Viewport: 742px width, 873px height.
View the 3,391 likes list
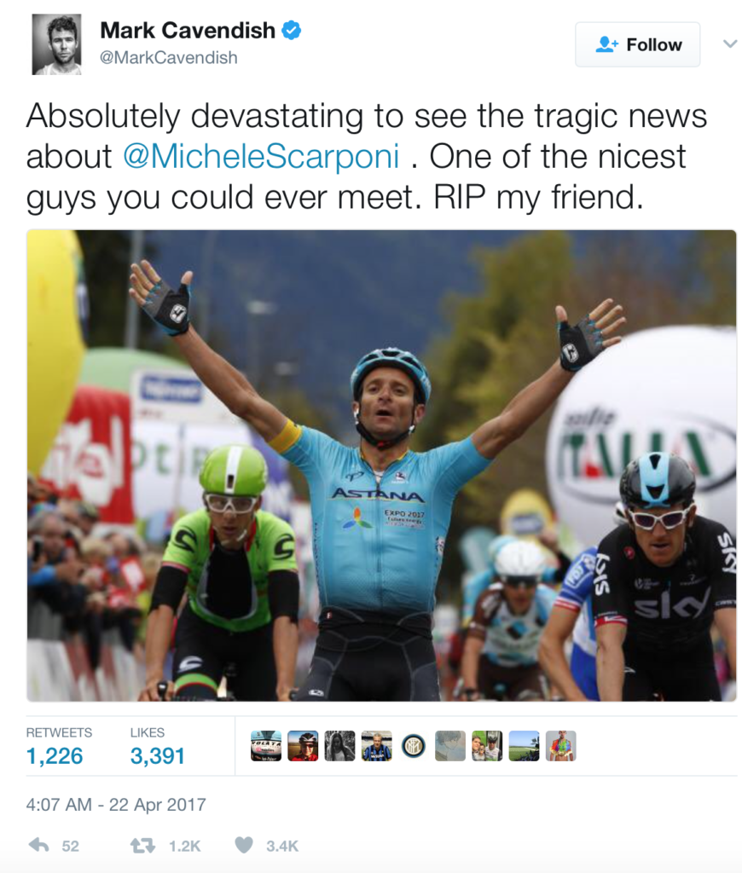[157, 747]
